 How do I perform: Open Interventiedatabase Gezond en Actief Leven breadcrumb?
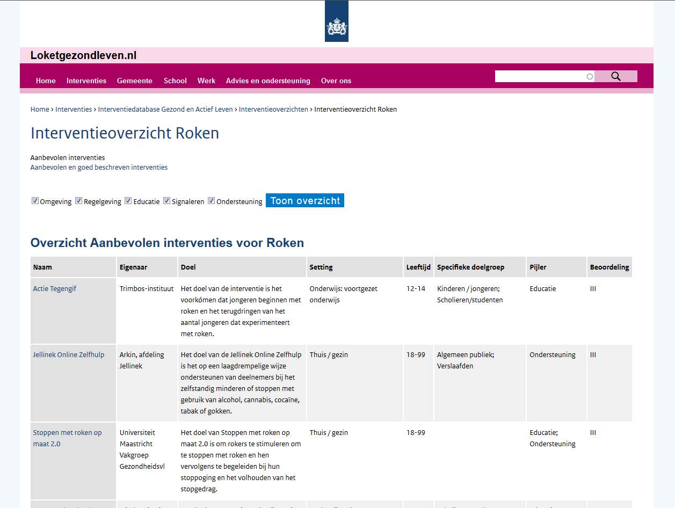click(x=165, y=110)
